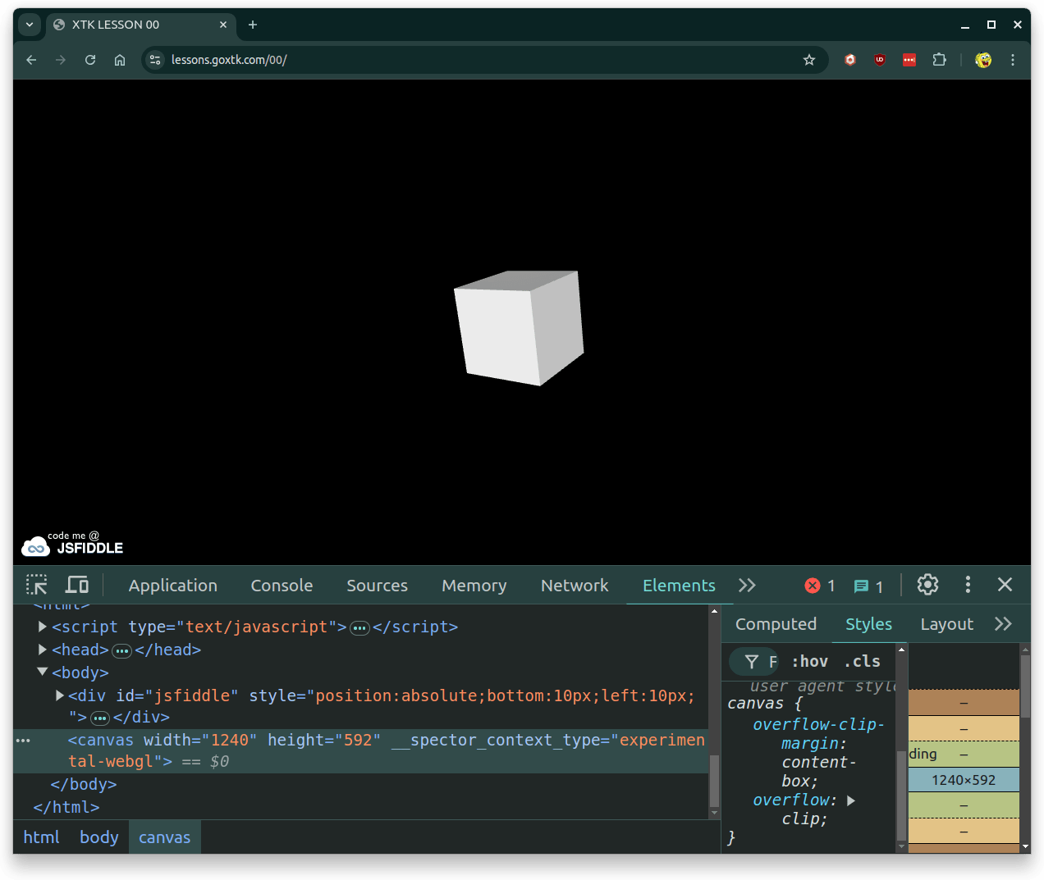Viewport: 1044px width, 880px height.
Task: Toggle the .cls class editor button
Action: 862,661
